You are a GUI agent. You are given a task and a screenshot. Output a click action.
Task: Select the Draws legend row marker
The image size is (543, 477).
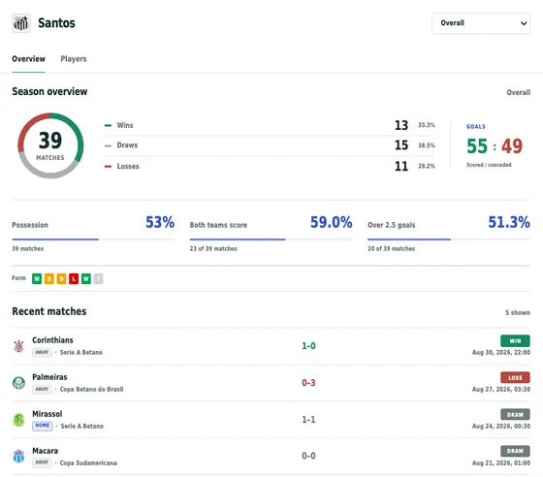(x=108, y=145)
